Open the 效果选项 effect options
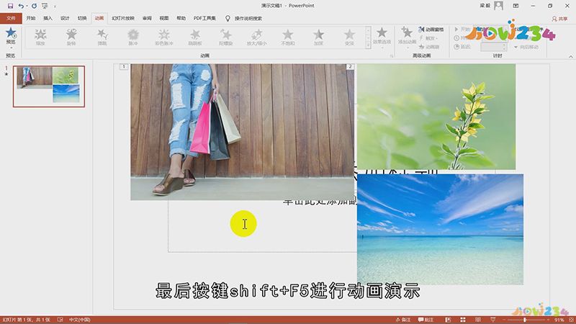 (x=382, y=37)
